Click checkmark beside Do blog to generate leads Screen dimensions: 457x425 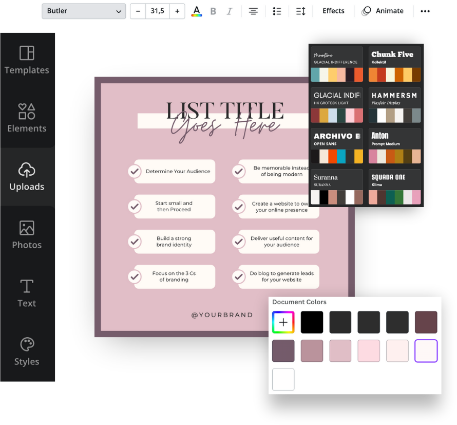pos(238,276)
